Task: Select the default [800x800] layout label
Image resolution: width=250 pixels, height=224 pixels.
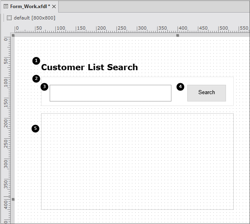Action: click(x=35, y=18)
